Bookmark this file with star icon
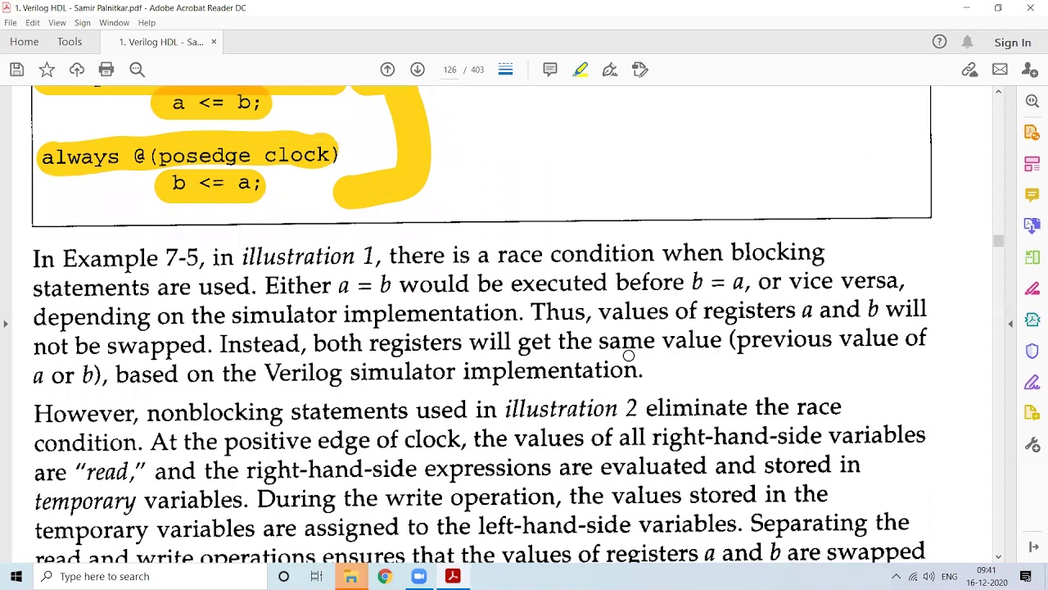 [47, 70]
